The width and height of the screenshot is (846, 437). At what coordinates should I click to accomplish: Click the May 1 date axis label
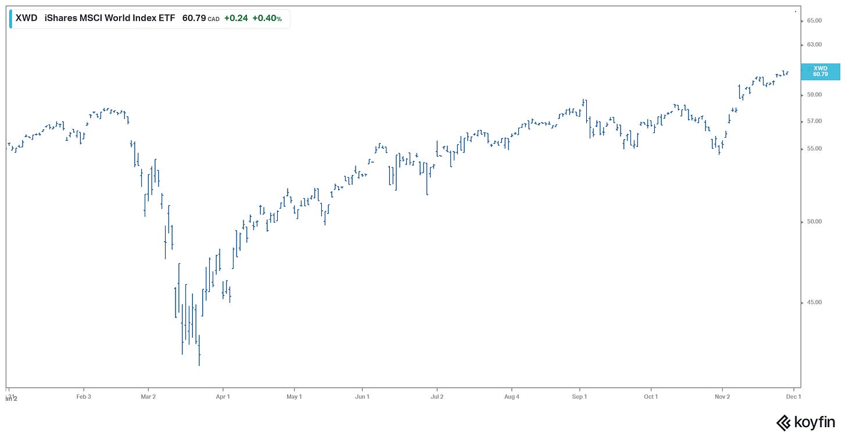[295, 397]
